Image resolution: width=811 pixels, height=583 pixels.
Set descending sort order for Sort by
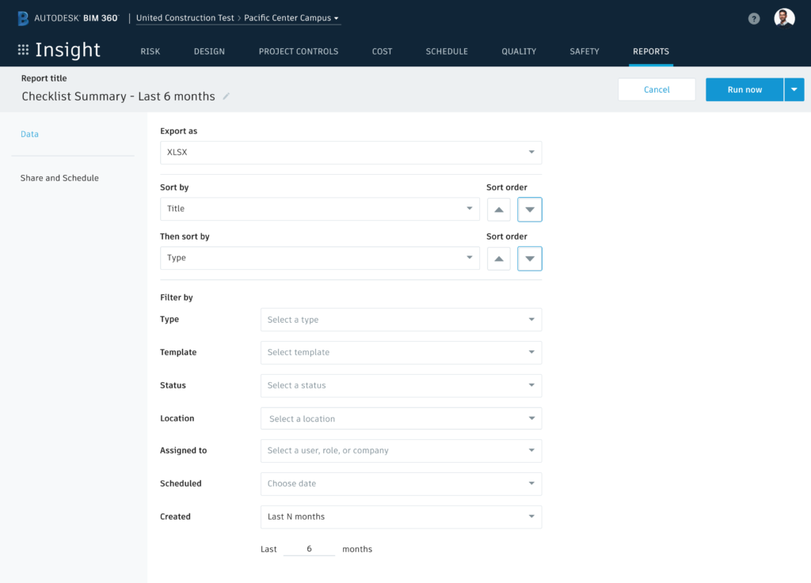tap(530, 210)
